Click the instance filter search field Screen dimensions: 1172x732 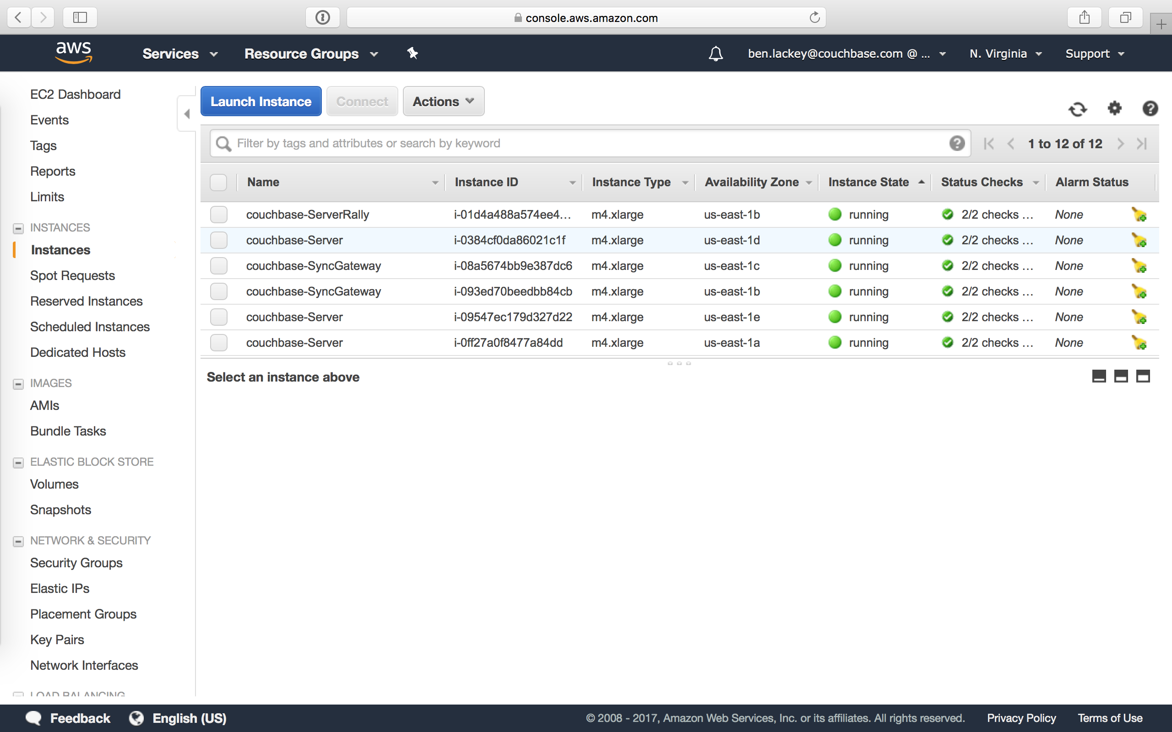coord(591,143)
